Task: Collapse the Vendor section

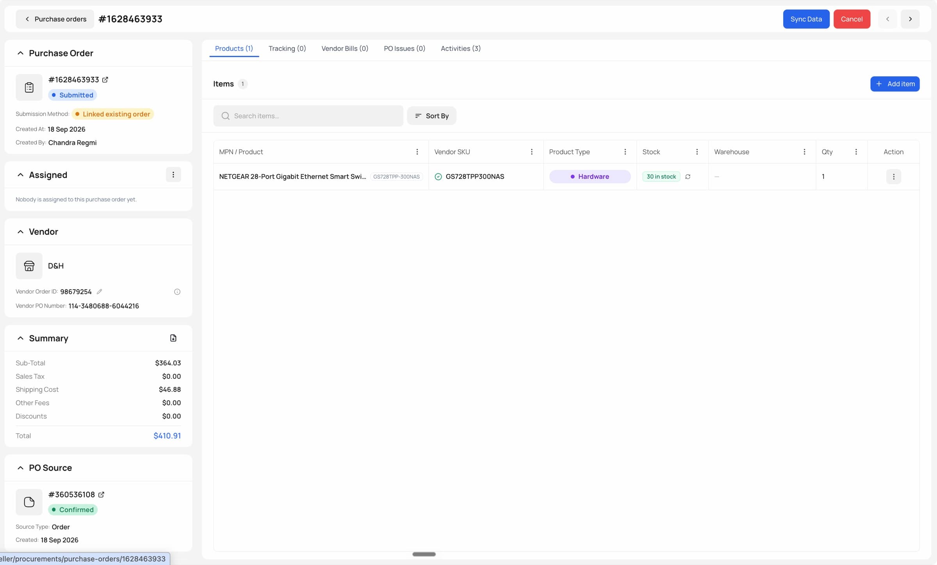Action: 20,232
